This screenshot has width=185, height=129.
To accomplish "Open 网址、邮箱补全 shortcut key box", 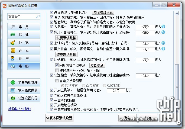I will tap(145, 33).
